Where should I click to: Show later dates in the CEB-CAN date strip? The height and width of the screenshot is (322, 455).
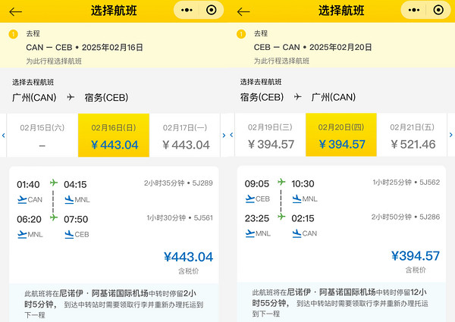tap(451, 135)
